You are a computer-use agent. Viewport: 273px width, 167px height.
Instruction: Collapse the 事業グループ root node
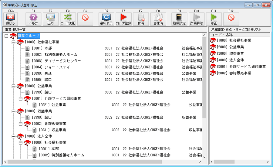tap(6, 36)
